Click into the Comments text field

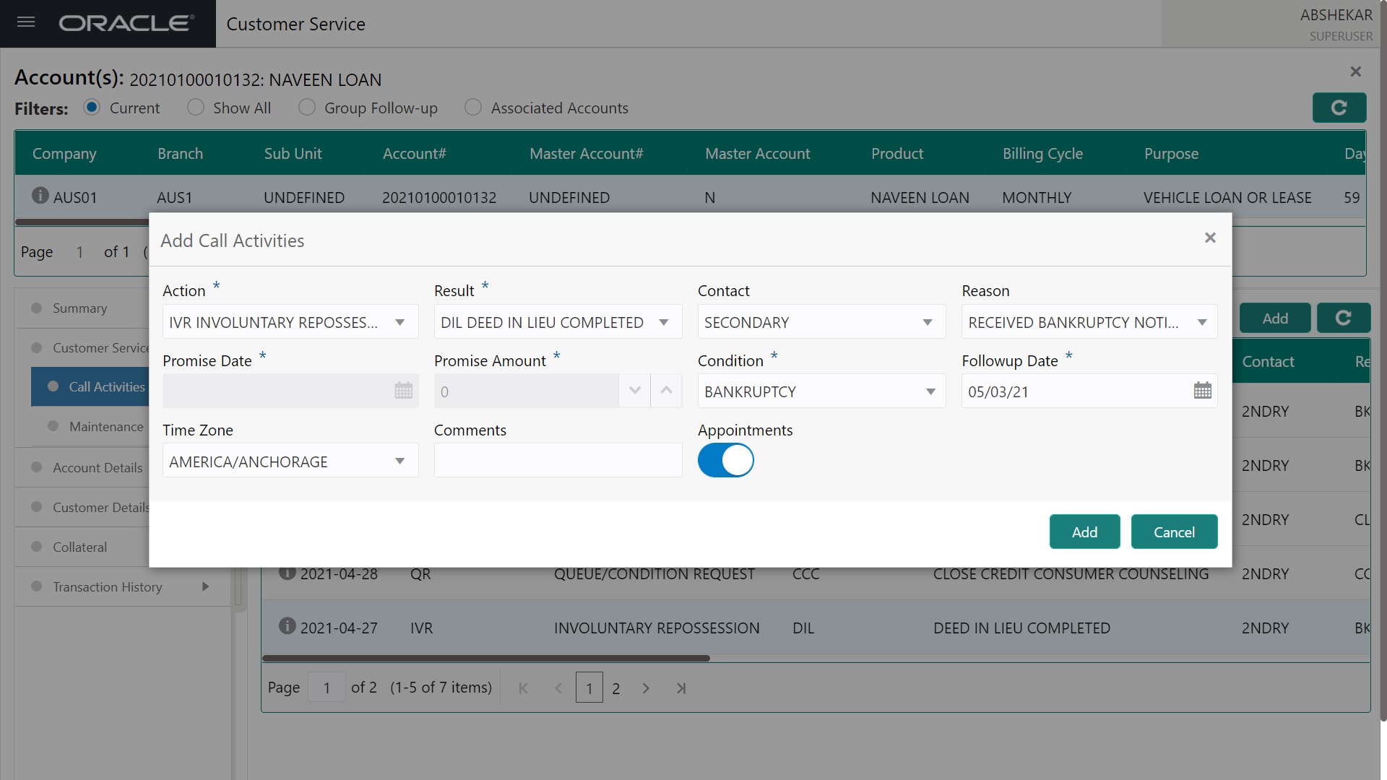[558, 461]
